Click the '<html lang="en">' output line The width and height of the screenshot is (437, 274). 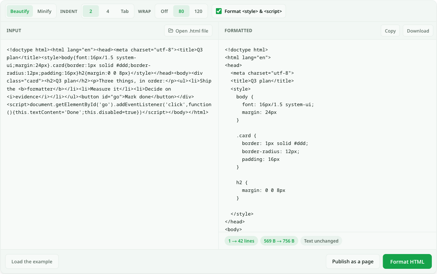click(248, 57)
